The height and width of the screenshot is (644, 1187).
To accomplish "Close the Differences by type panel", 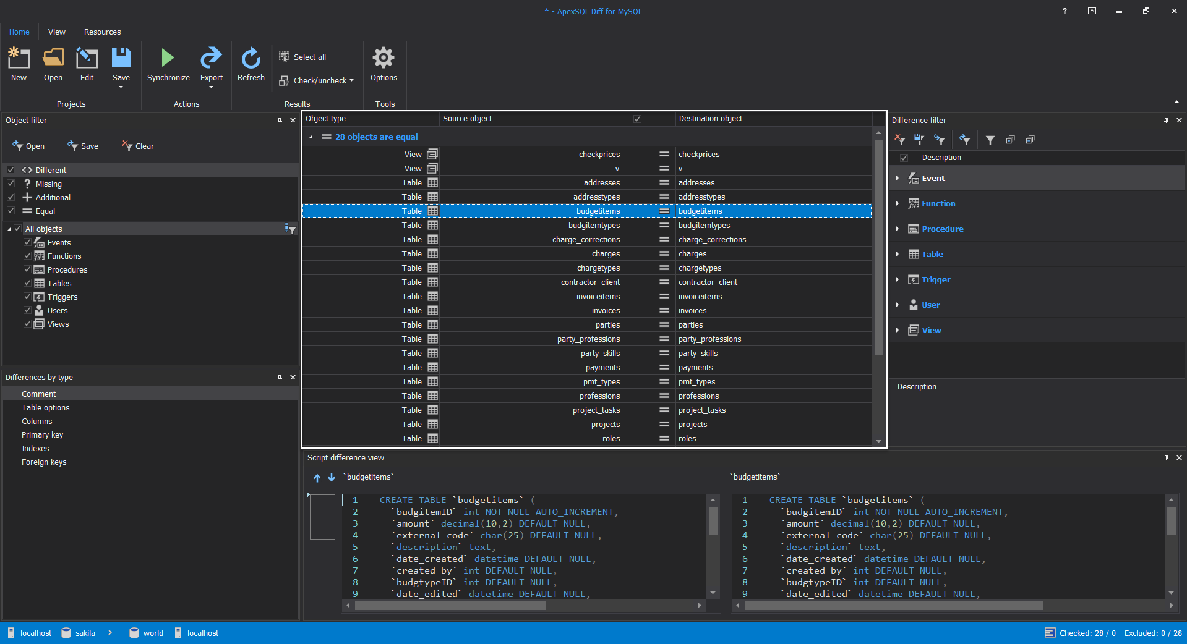I will (293, 378).
